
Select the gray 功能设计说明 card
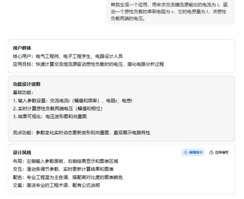tap(121, 109)
